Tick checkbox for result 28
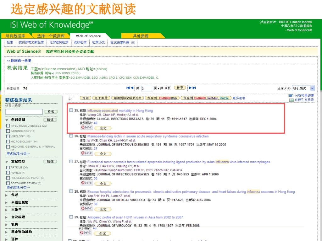322x241 pixels. click(x=71, y=191)
